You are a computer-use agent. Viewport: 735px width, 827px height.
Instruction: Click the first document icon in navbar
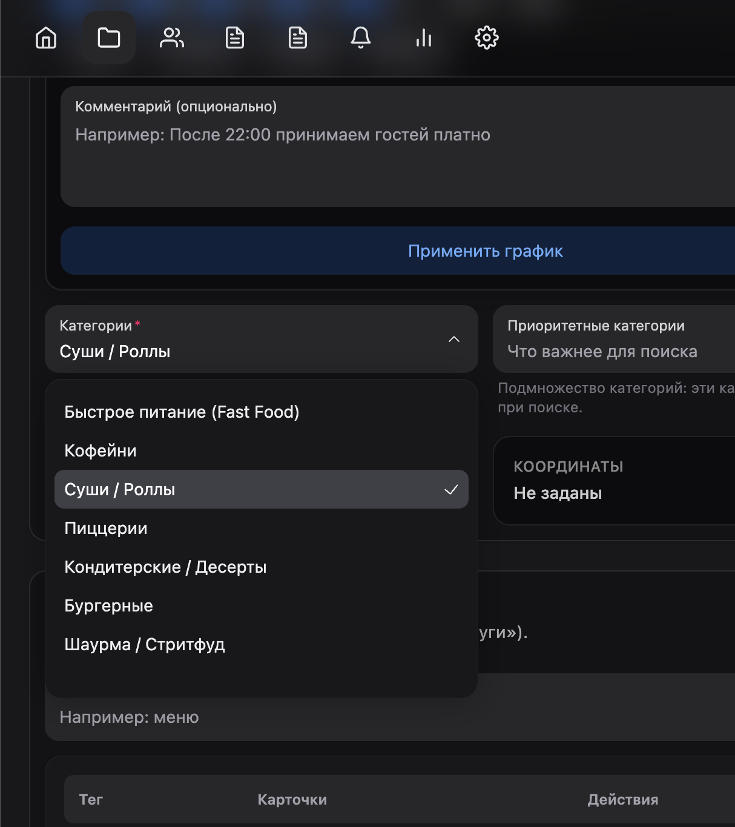click(x=234, y=37)
